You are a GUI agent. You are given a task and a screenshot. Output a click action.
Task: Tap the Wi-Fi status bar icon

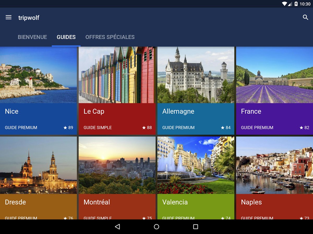[x=285, y=4]
